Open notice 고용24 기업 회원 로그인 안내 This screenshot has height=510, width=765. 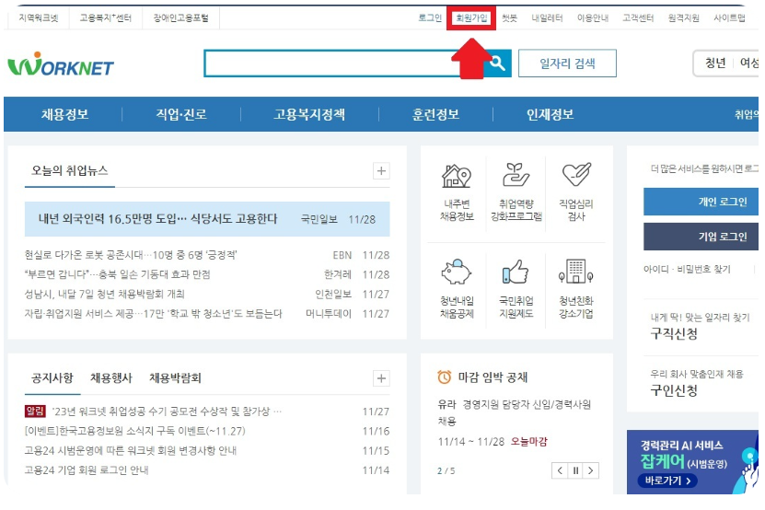point(87,470)
